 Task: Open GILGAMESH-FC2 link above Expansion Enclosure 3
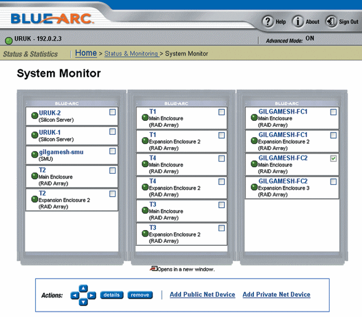283,181
